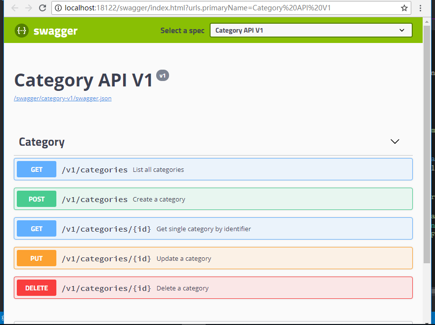This screenshot has width=435, height=325.
Task: Expand GET /v1/categories/{id} single category operation
Action: pyautogui.click(x=213, y=229)
